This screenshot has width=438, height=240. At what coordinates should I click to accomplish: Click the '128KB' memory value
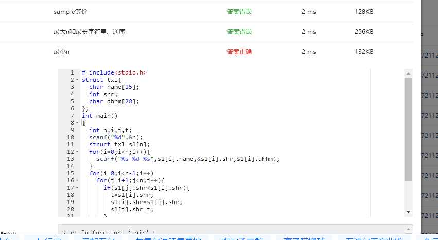click(364, 12)
